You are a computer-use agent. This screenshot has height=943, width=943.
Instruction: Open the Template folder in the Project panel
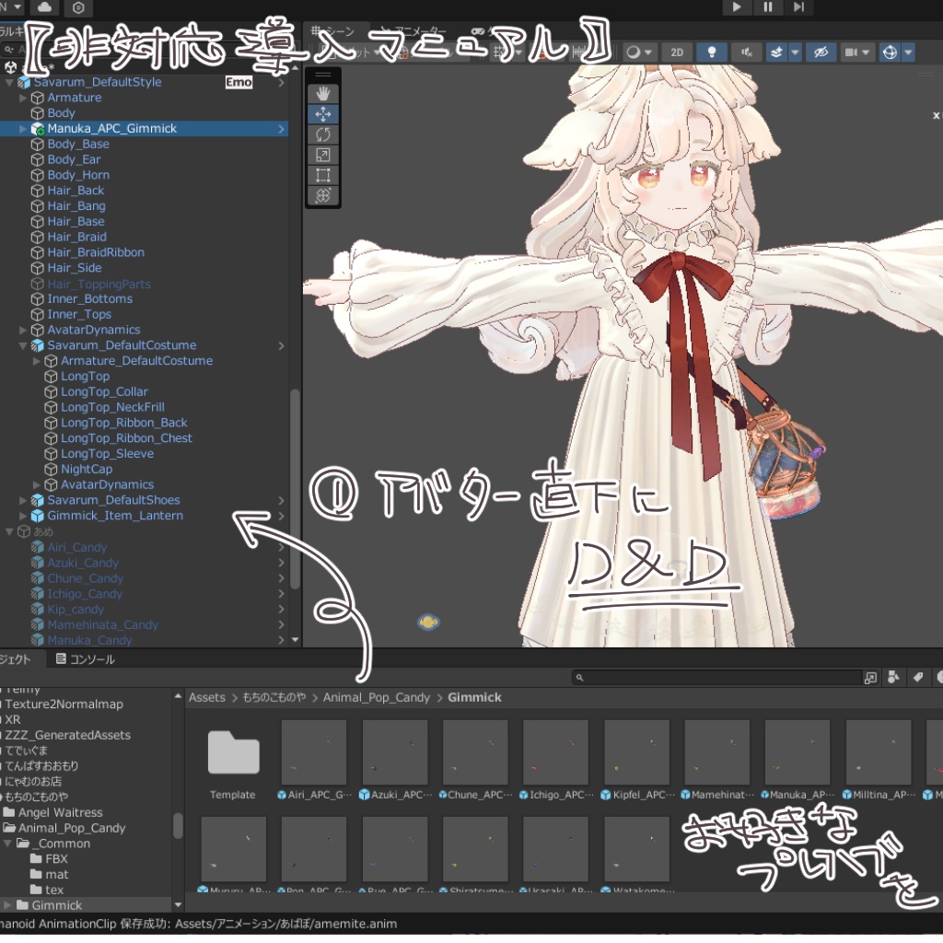point(233,751)
